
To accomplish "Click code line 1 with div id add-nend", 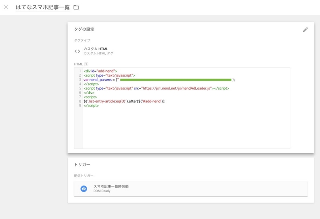I will tap(100, 71).
